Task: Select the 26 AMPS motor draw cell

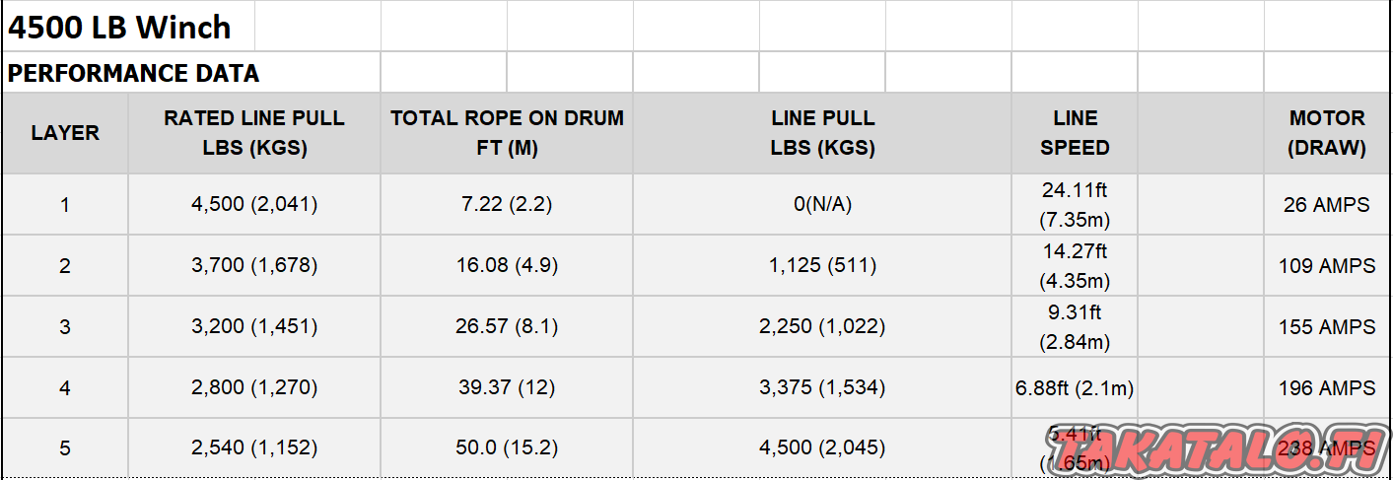Action: (1327, 205)
